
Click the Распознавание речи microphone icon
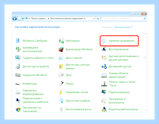(61, 109)
